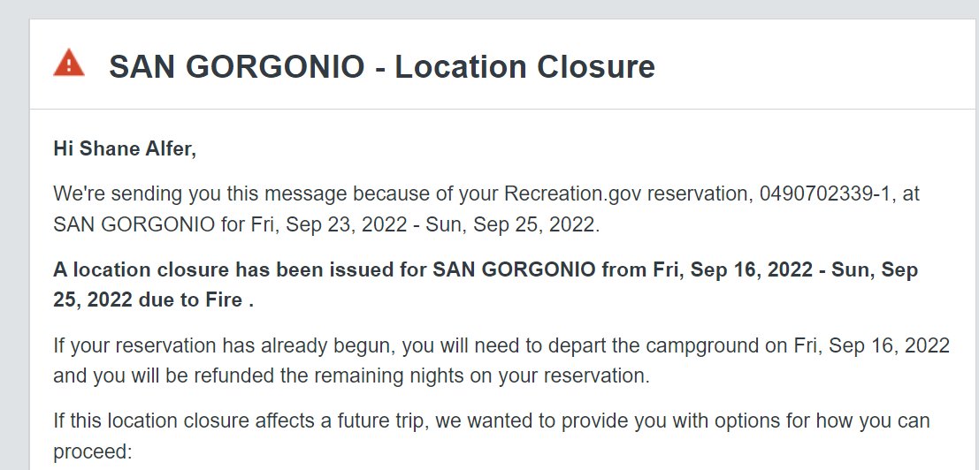Click the greeting Hi Shane Alfer
This screenshot has width=979, height=470.
point(125,149)
